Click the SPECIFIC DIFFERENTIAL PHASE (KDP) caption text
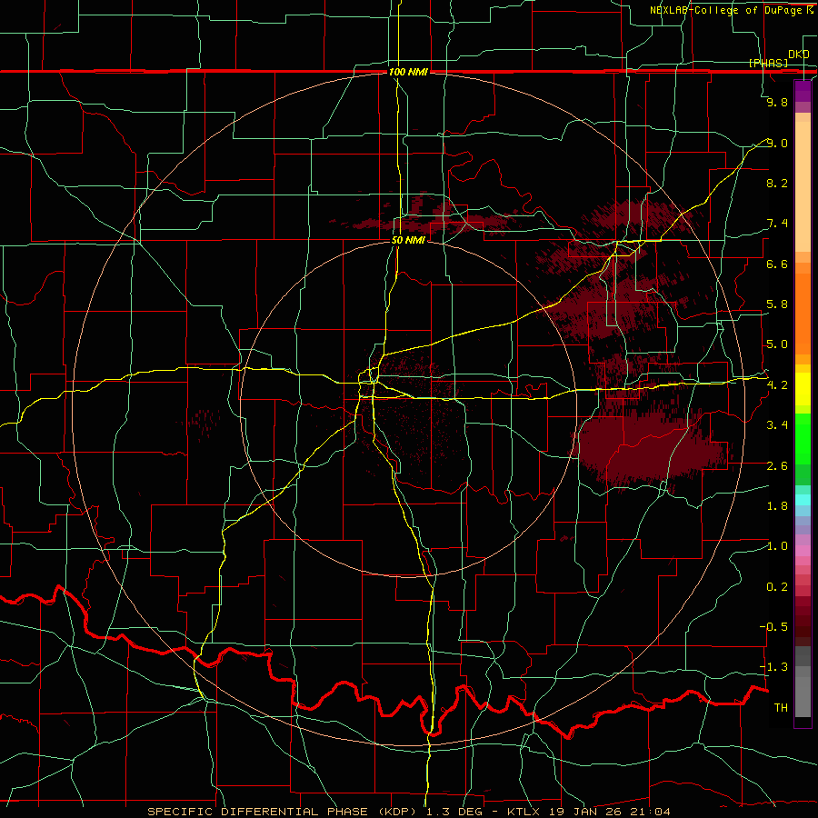 pyautogui.click(x=281, y=812)
